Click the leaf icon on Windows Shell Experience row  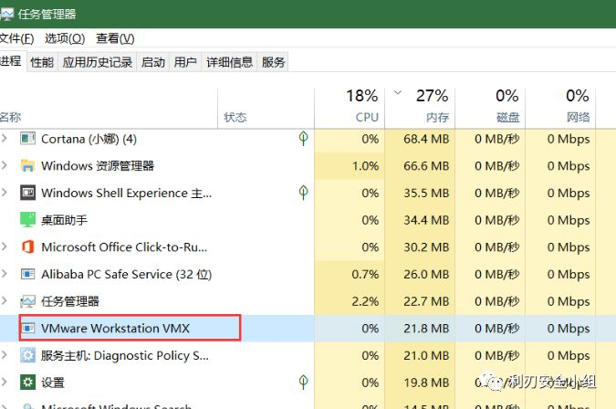click(303, 193)
